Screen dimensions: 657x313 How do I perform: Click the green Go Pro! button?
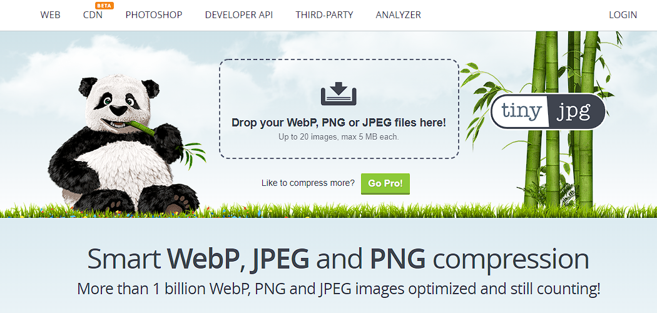click(x=385, y=183)
